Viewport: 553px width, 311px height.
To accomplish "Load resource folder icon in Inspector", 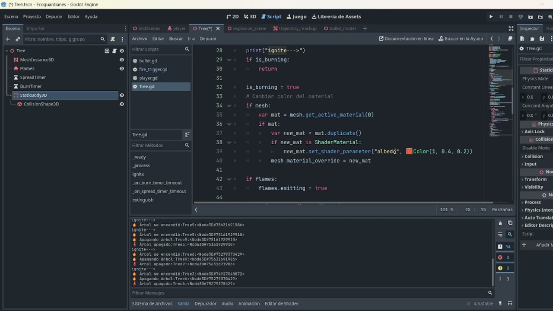I will [532, 38].
